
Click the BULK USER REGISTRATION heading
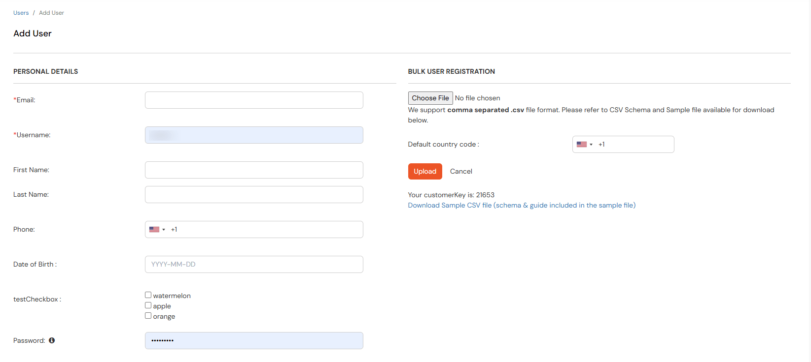451,71
